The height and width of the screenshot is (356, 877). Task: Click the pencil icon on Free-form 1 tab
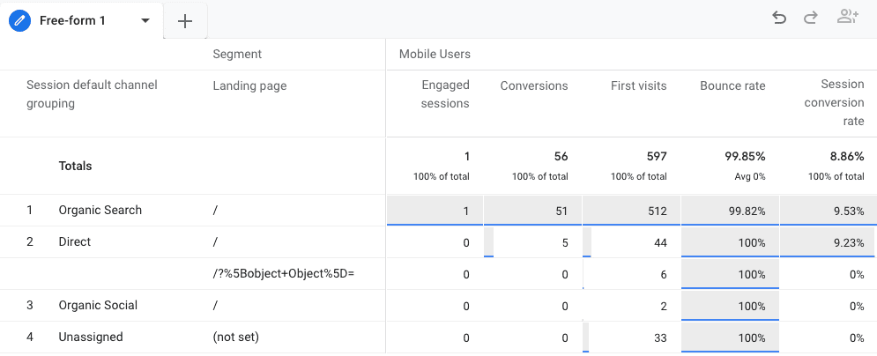point(19,20)
